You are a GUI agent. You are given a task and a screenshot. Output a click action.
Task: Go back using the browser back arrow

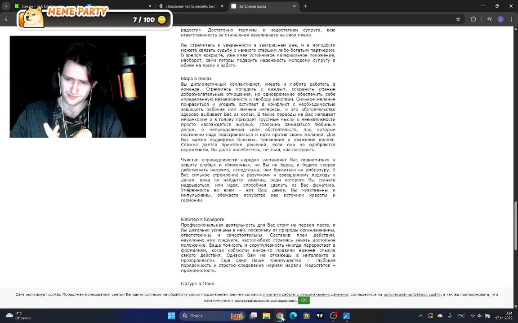(7, 19)
